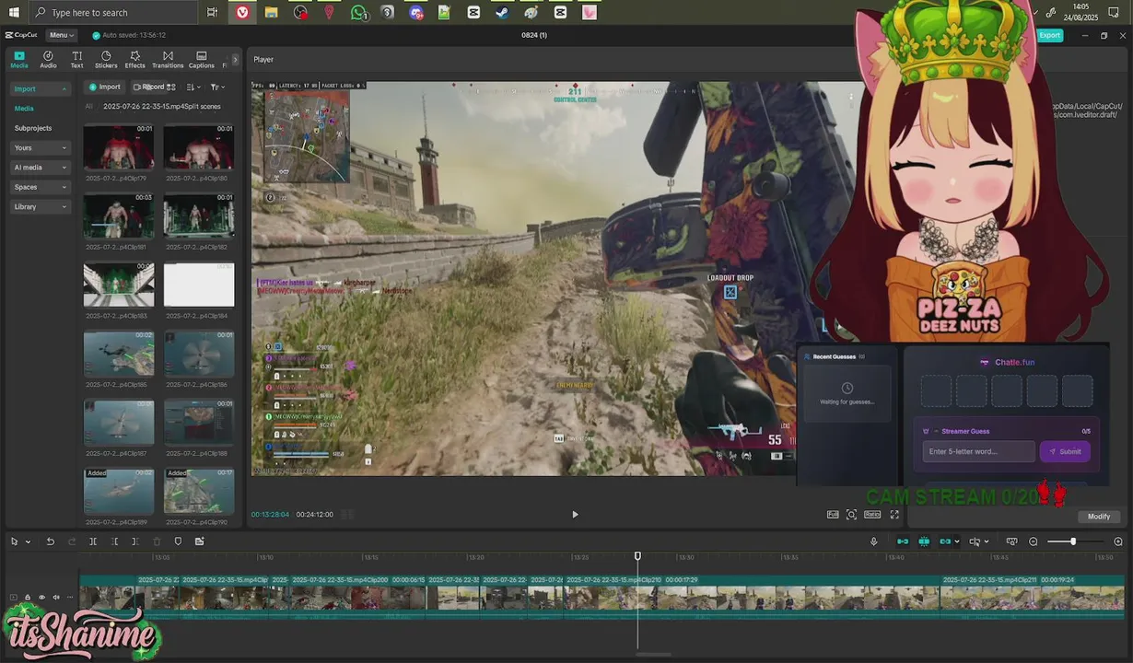Lock the main video track
Viewport: 1133px width, 663px height.
tap(28, 598)
